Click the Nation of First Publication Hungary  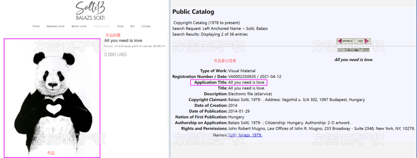(x=236, y=117)
